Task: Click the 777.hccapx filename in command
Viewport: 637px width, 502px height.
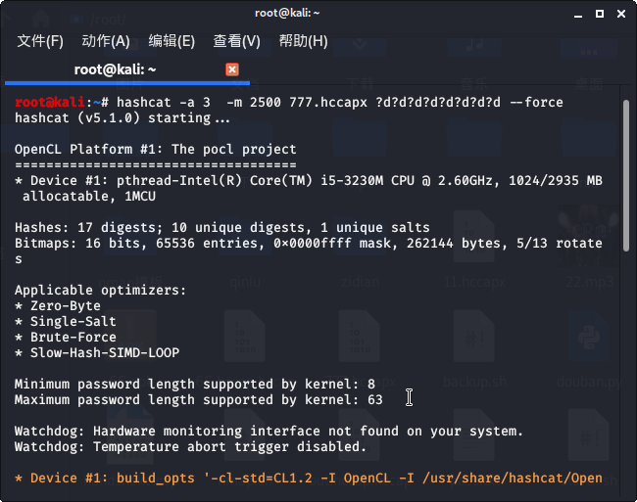Action: coord(328,103)
